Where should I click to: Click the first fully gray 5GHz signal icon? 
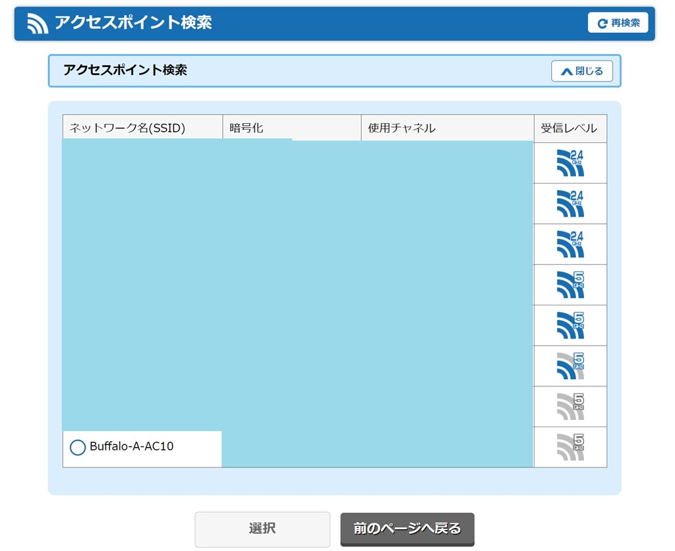pos(570,407)
